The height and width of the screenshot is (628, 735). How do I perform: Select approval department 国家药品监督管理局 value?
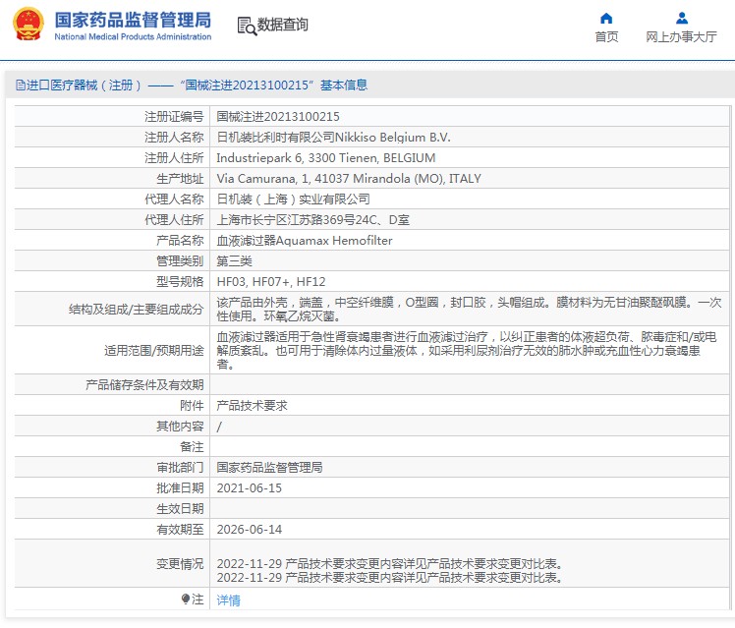pyautogui.click(x=269, y=467)
